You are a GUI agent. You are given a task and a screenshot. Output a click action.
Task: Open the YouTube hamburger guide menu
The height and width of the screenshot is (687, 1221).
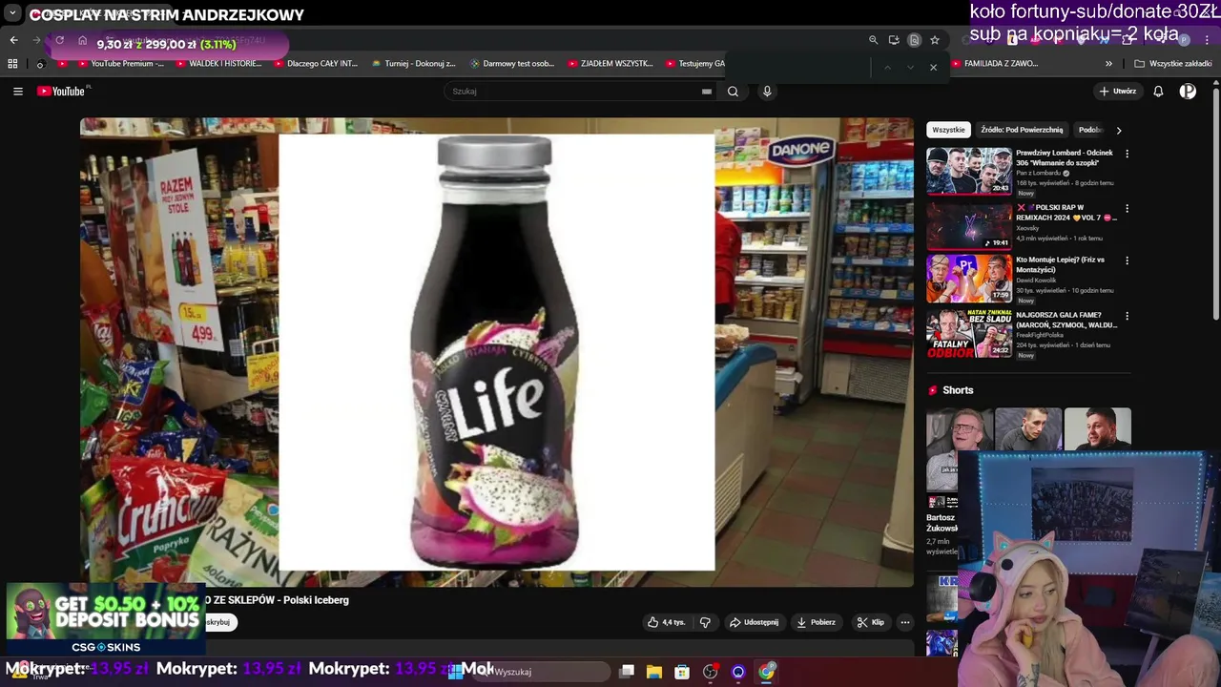click(17, 92)
